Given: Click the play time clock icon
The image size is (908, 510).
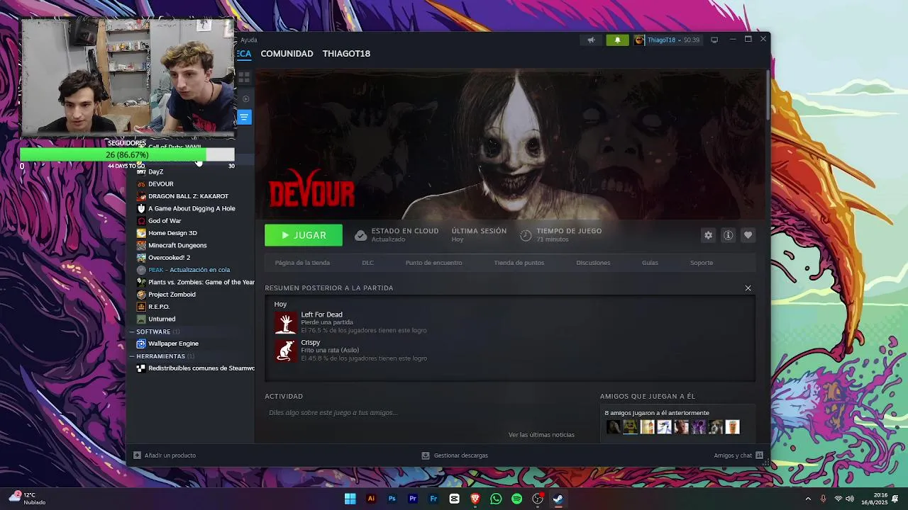Looking at the screenshot, I should (x=526, y=235).
